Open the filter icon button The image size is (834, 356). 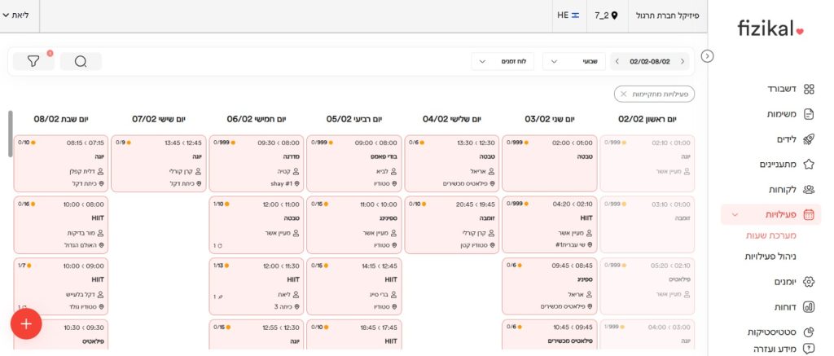(33, 62)
